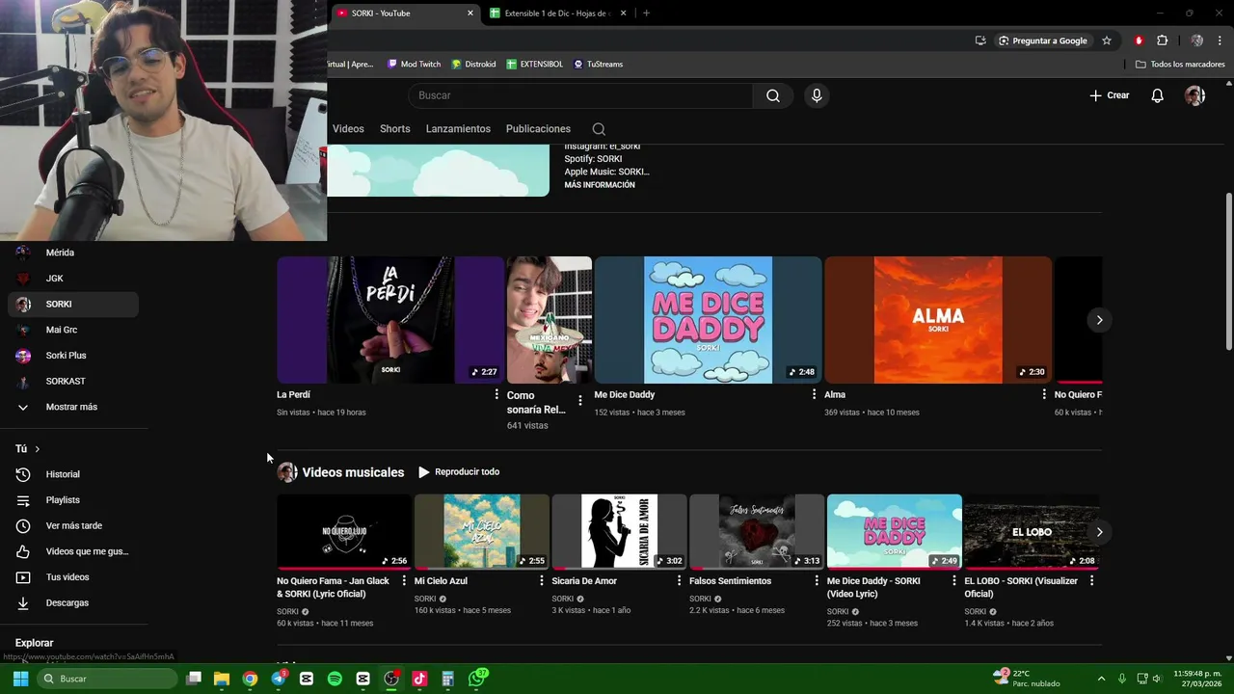The image size is (1234, 694).
Task: Click Reproducir todo for Videos musicales
Action: click(x=459, y=472)
